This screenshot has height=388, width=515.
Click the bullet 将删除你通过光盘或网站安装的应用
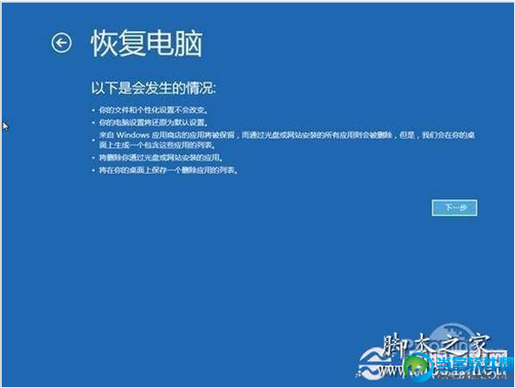point(161,157)
